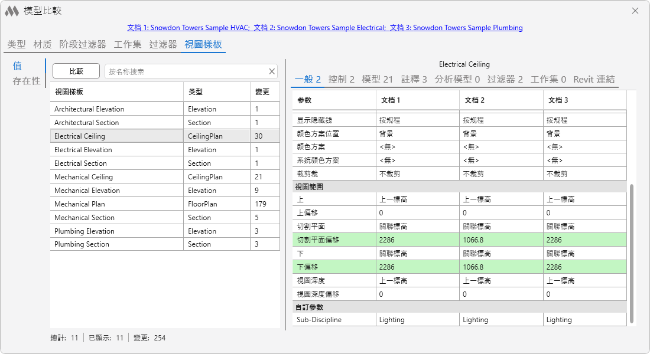The width and height of the screenshot is (650, 354).
Task: Click the model compare app logo icon
Action: tap(12, 11)
